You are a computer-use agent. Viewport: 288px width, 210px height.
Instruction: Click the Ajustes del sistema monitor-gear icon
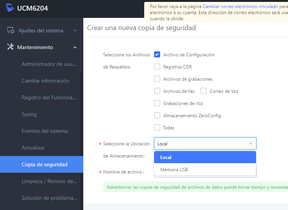pyautogui.click(x=11, y=30)
